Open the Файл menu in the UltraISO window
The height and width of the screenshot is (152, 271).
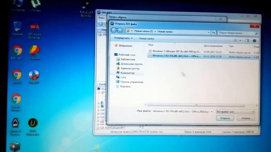(101, 18)
